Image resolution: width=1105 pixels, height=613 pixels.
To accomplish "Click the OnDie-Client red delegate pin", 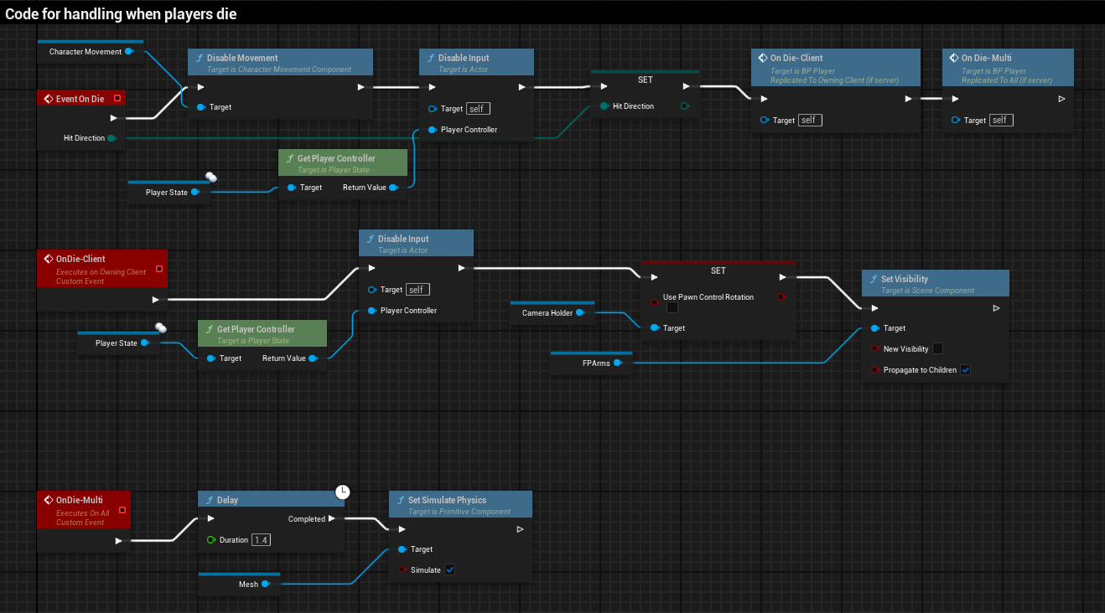I will (158, 269).
